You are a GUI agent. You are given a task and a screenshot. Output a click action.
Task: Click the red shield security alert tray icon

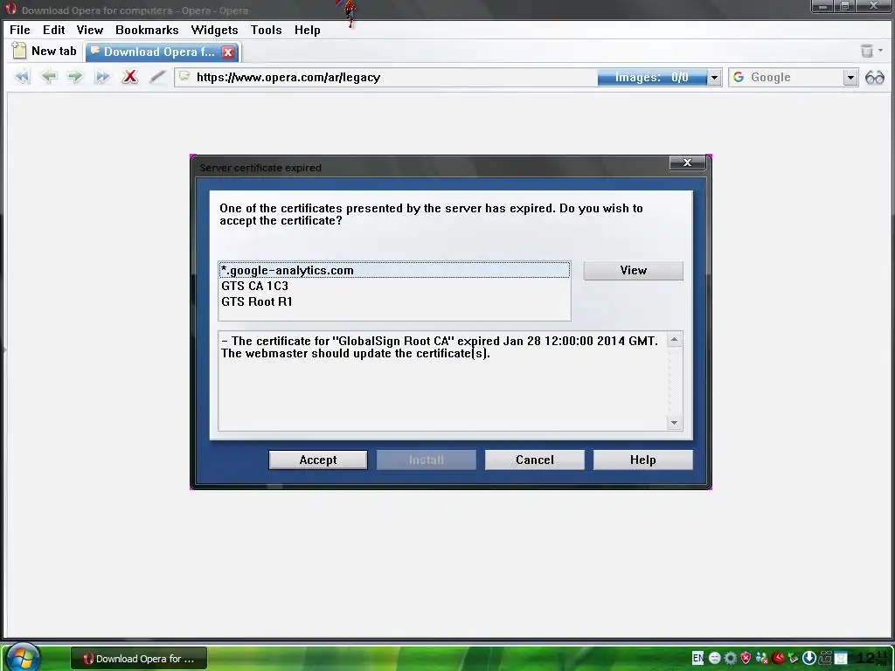coord(746,658)
